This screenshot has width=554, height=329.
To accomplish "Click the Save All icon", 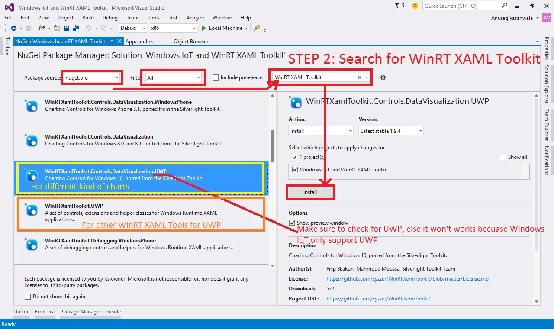I will tap(75, 28).
